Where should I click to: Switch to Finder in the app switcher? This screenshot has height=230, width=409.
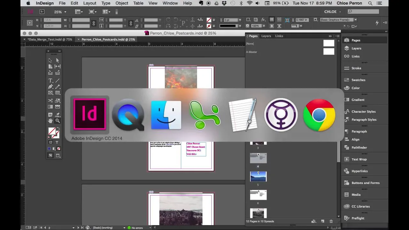[x=166, y=115]
